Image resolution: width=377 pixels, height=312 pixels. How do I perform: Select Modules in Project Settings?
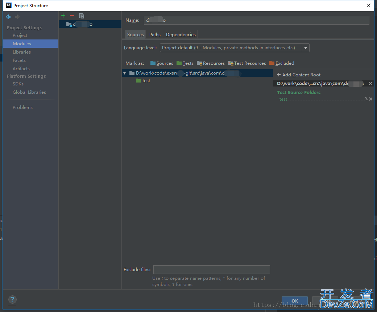pyautogui.click(x=30, y=44)
